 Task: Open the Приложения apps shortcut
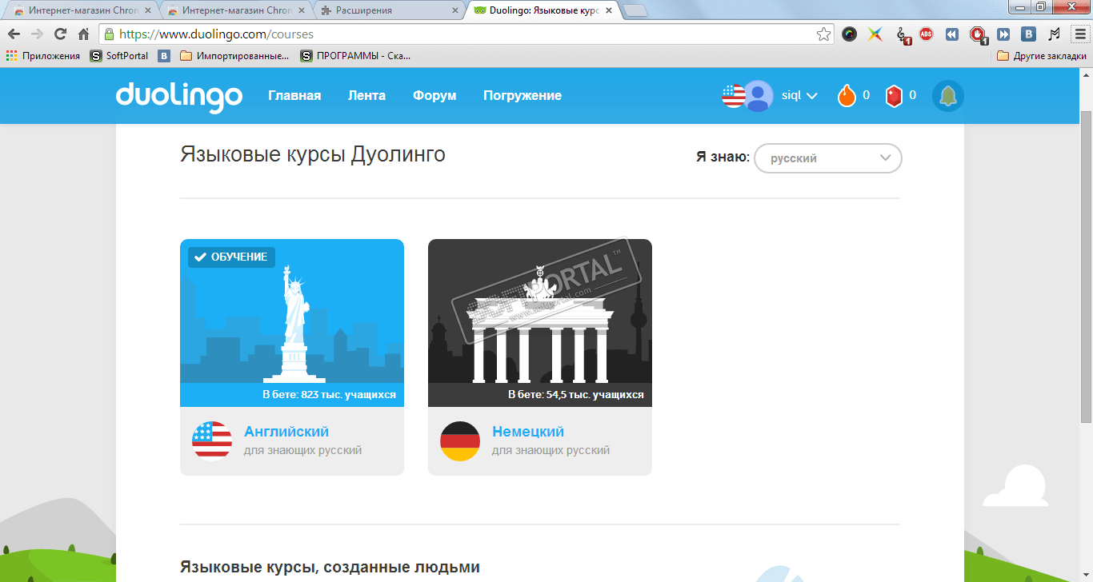(x=43, y=56)
